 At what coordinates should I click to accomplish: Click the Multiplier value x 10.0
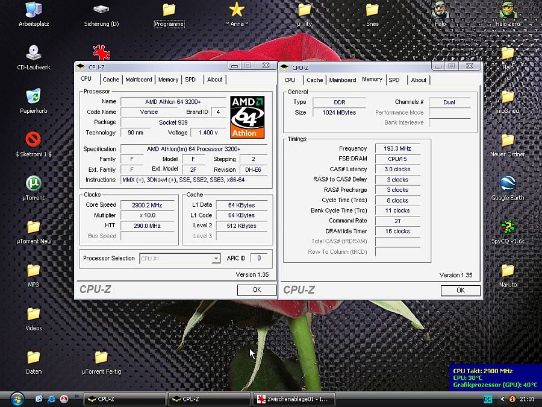pyautogui.click(x=148, y=215)
